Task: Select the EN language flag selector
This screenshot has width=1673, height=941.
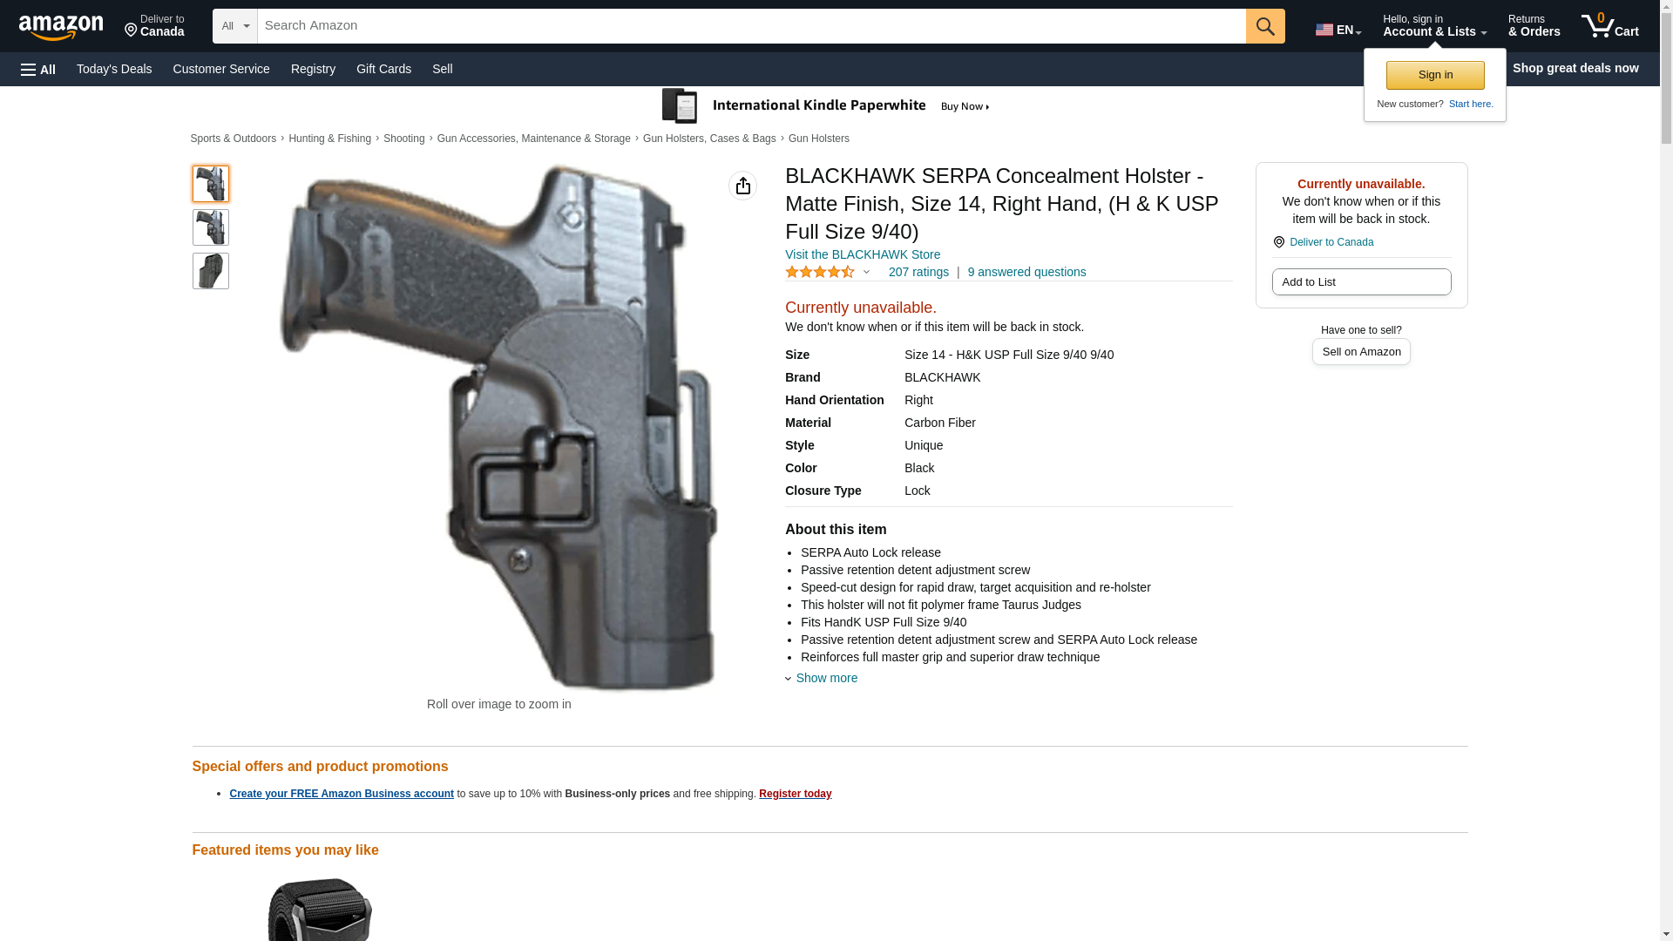Action: (x=1338, y=30)
